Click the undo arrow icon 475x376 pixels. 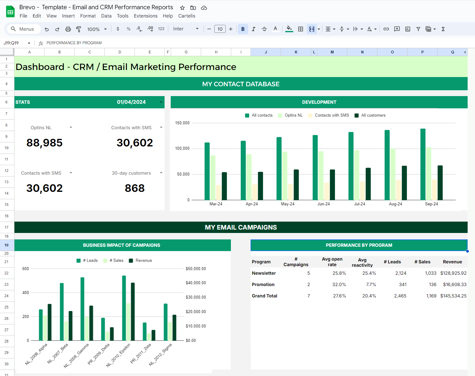(x=47, y=29)
